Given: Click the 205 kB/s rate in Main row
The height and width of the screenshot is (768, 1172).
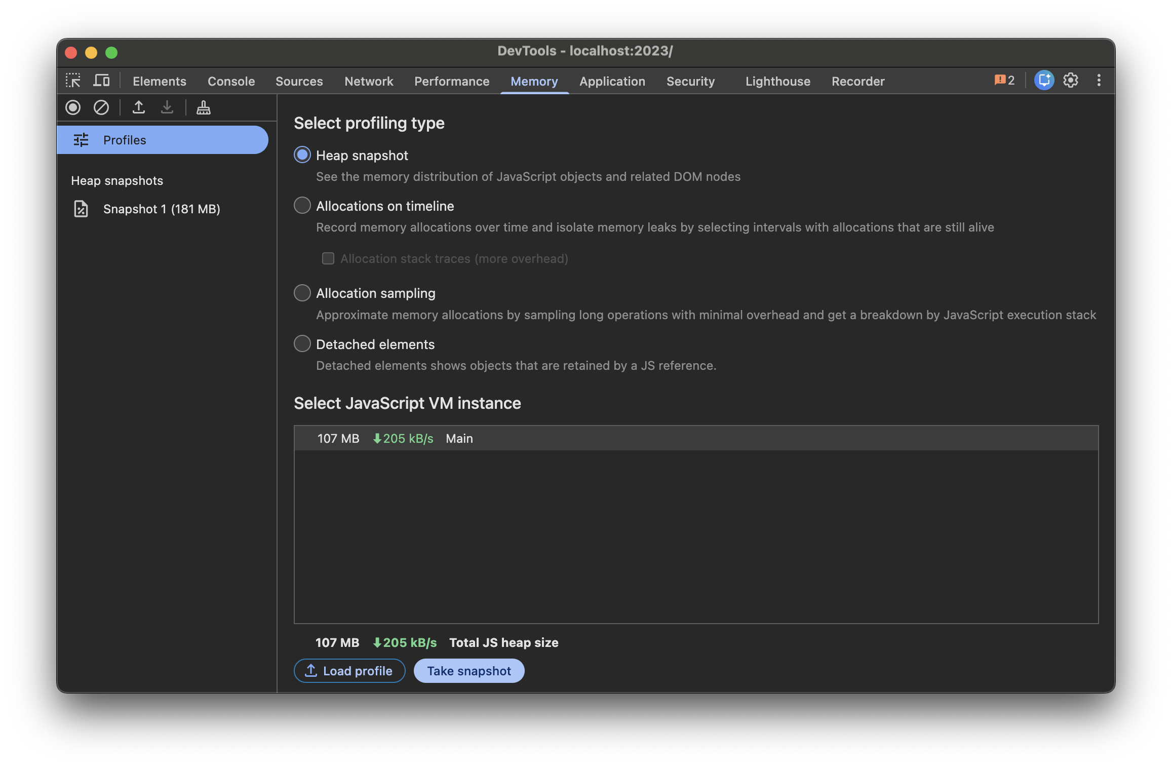Looking at the screenshot, I should pos(403,438).
